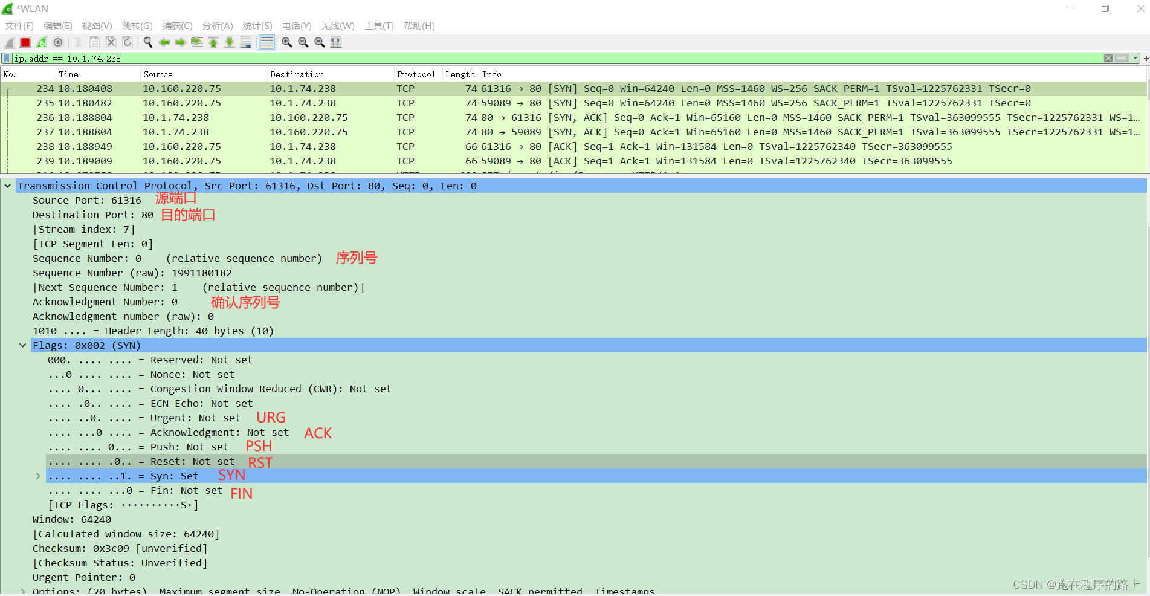Click the packet details vertical scrollbar
This screenshot has width=1150, height=596.
pos(1148,393)
